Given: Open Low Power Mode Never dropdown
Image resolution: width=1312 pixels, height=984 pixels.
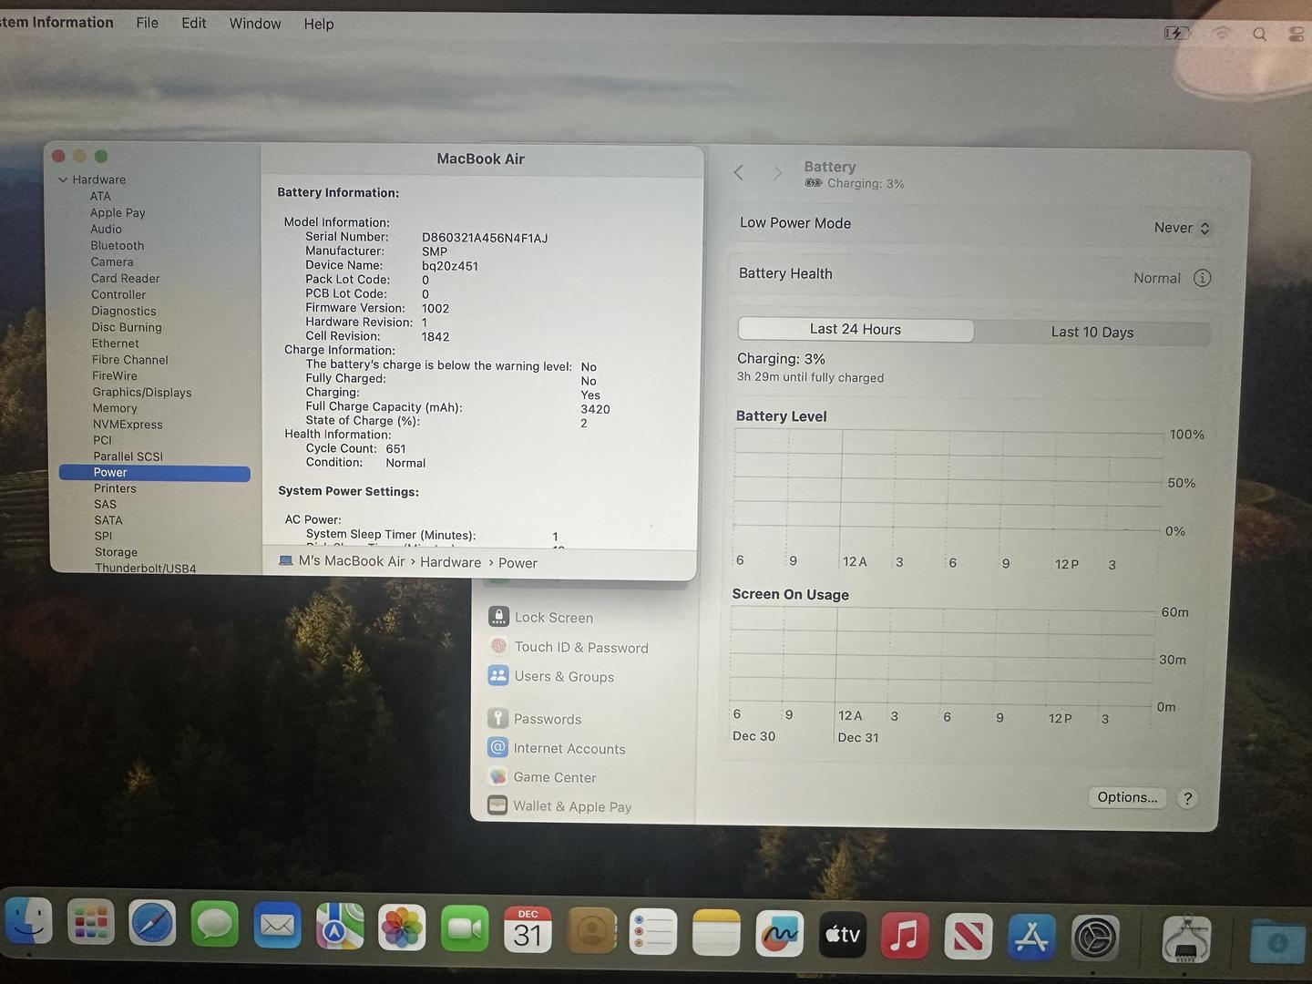Looking at the screenshot, I should pos(1182,228).
